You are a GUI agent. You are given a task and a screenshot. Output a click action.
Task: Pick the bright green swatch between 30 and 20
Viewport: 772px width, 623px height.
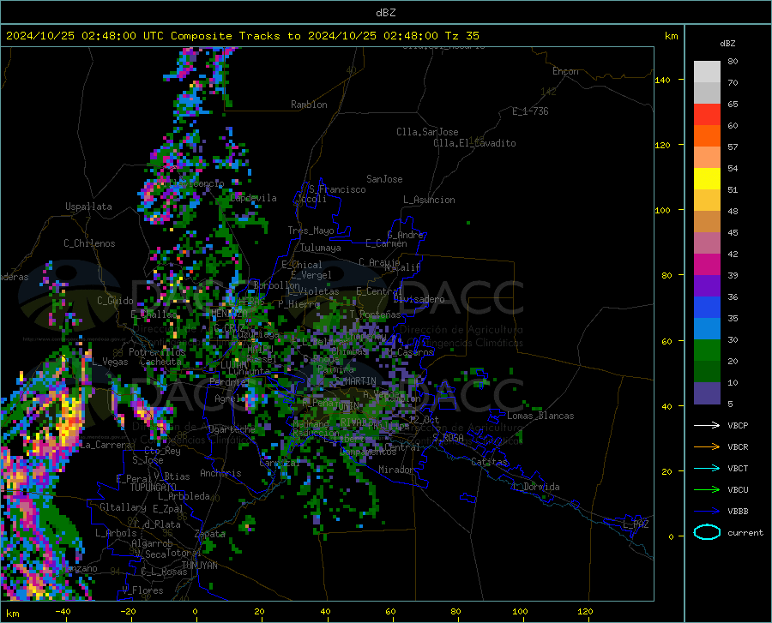[x=707, y=350]
